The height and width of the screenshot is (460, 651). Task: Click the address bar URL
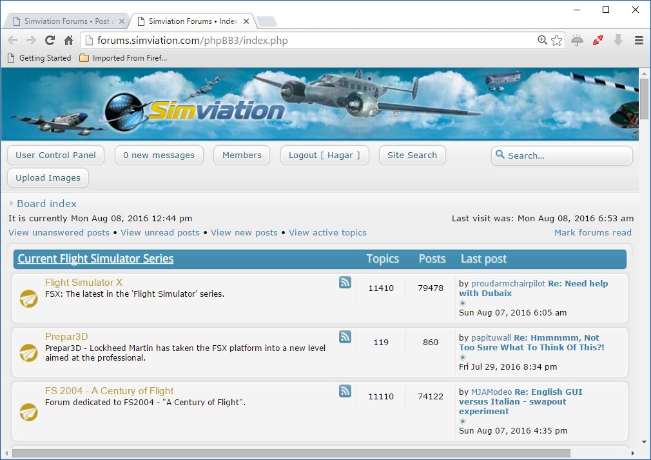point(192,40)
